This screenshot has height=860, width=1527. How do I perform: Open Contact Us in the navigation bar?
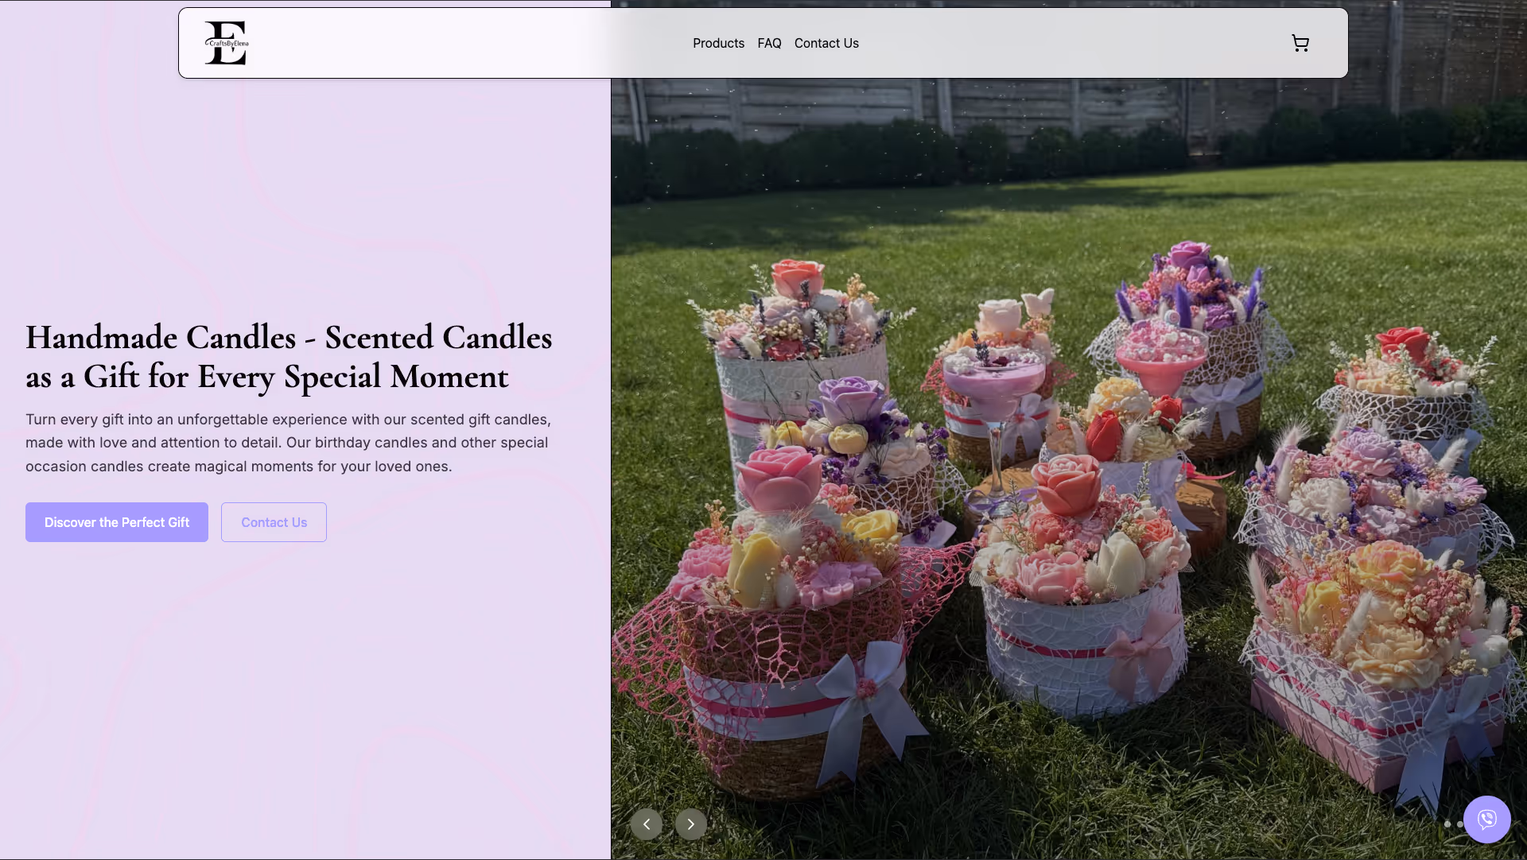[826, 44]
